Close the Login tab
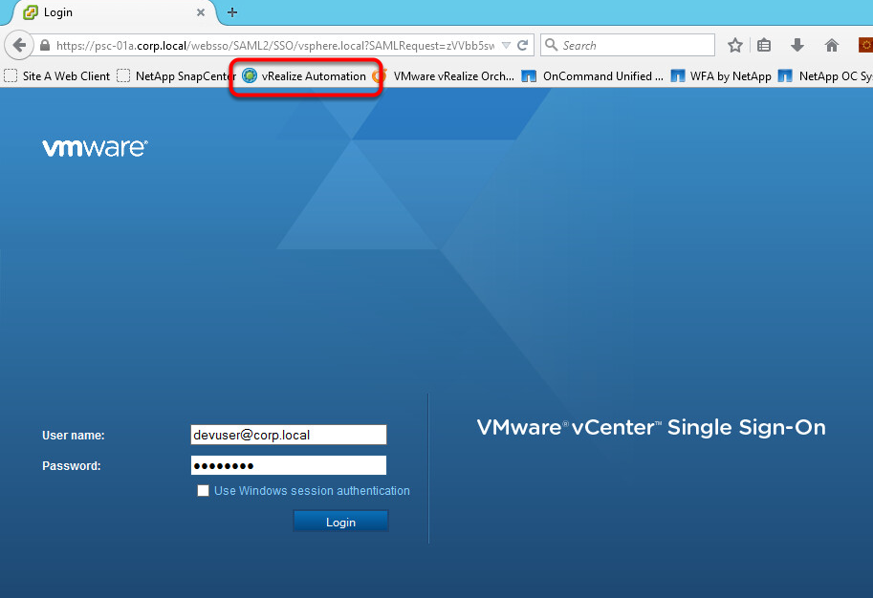873x598 pixels. (201, 12)
